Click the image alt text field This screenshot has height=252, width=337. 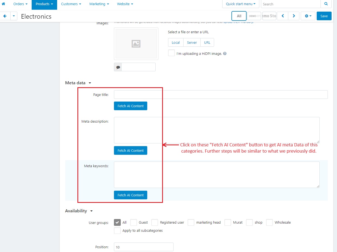(x=138, y=67)
